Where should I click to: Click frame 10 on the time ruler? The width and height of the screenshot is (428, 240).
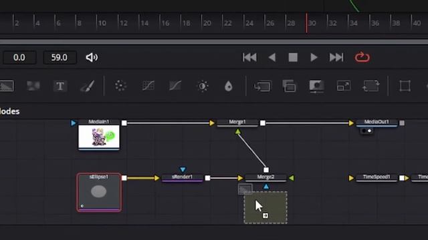102,23
